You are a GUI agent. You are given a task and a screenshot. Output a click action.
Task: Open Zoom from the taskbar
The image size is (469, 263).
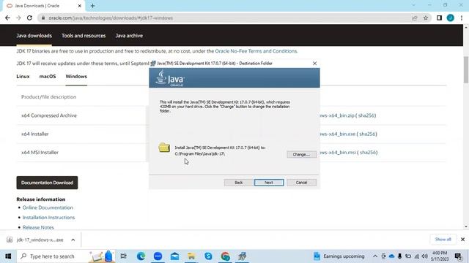[158, 256]
